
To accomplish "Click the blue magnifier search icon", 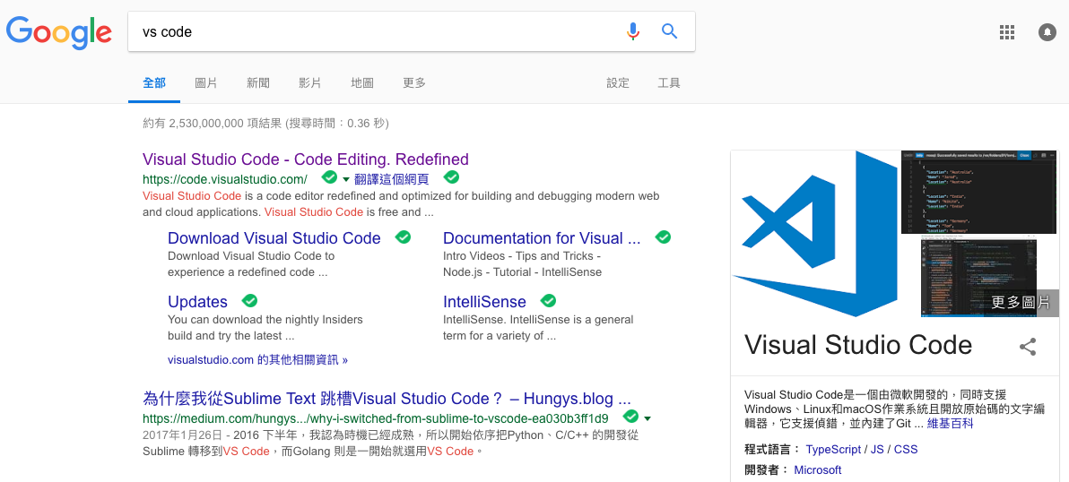I will point(670,31).
